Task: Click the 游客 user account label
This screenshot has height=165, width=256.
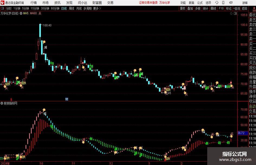Action: 245,3
